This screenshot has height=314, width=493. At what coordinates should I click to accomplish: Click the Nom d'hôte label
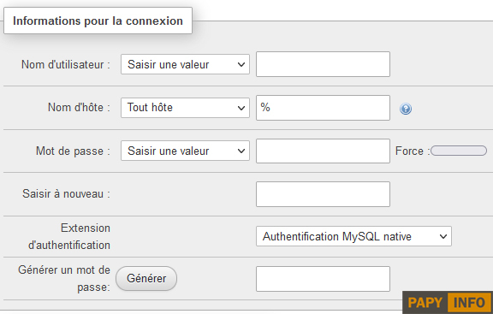pos(79,108)
